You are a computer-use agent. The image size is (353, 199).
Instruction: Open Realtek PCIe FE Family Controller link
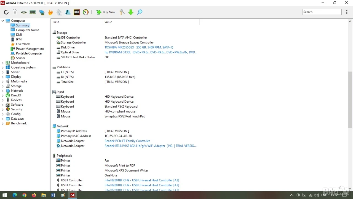(x=127, y=141)
